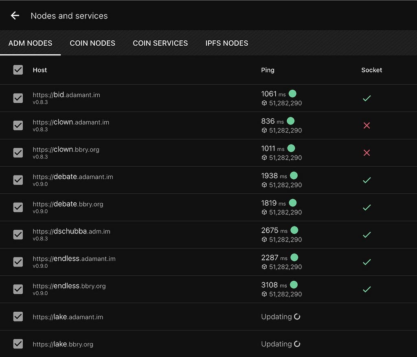Select the IPFS NODES tab
This screenshot has height=357, width=417.
pos(227,43)
